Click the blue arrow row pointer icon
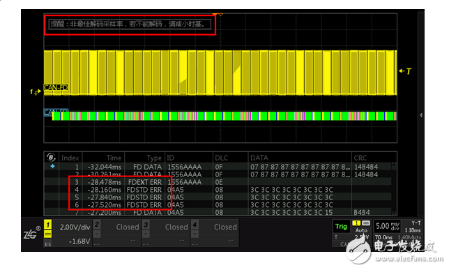The height and width of the screenshot is (270, 449). pos(52,166)
